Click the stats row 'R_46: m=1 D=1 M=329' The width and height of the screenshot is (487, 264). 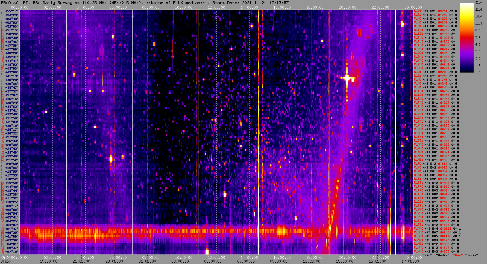[x=436, y=160]
